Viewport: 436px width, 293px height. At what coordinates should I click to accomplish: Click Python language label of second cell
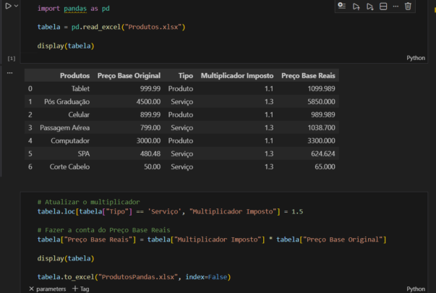416,289
